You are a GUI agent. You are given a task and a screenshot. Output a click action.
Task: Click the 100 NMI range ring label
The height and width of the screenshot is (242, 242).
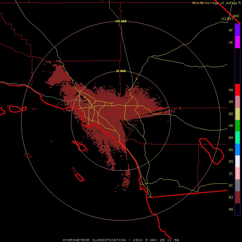click(121, 21)
